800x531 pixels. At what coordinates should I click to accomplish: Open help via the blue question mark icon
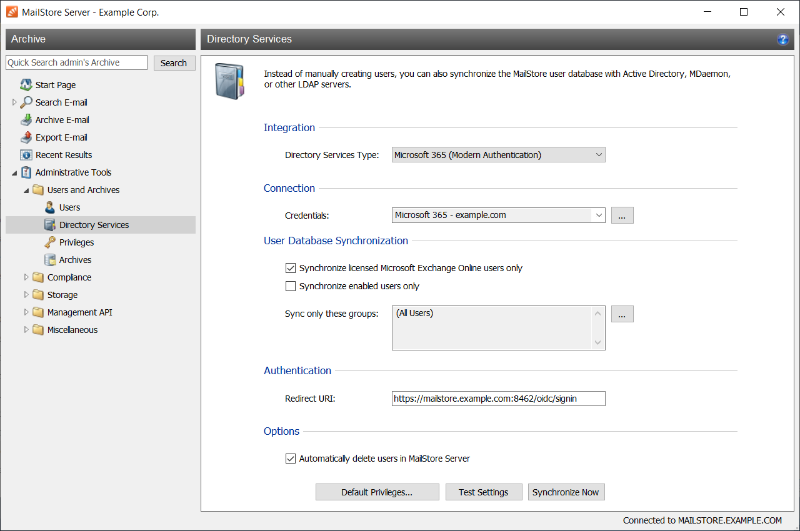pyautogui.click(x=782, y=39)
